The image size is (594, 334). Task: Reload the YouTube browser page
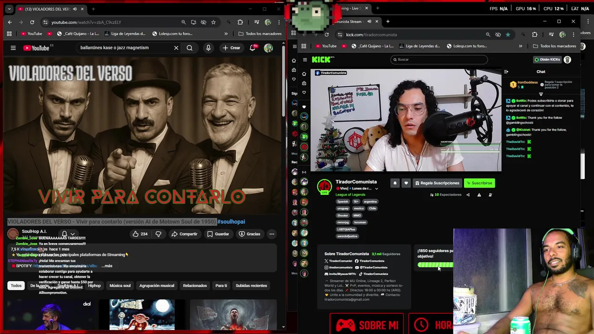(32, 22)
